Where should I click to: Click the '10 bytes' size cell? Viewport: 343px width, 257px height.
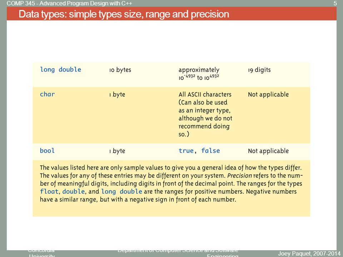pos(120,70)
